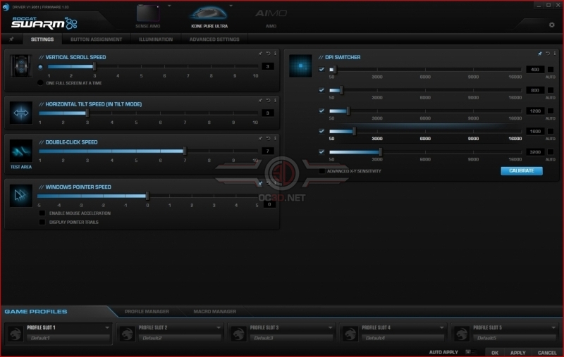Uncheck the 3200 DPI level checkbox
The width and height of the screenshot is (564, 357).
coord(321,152)
